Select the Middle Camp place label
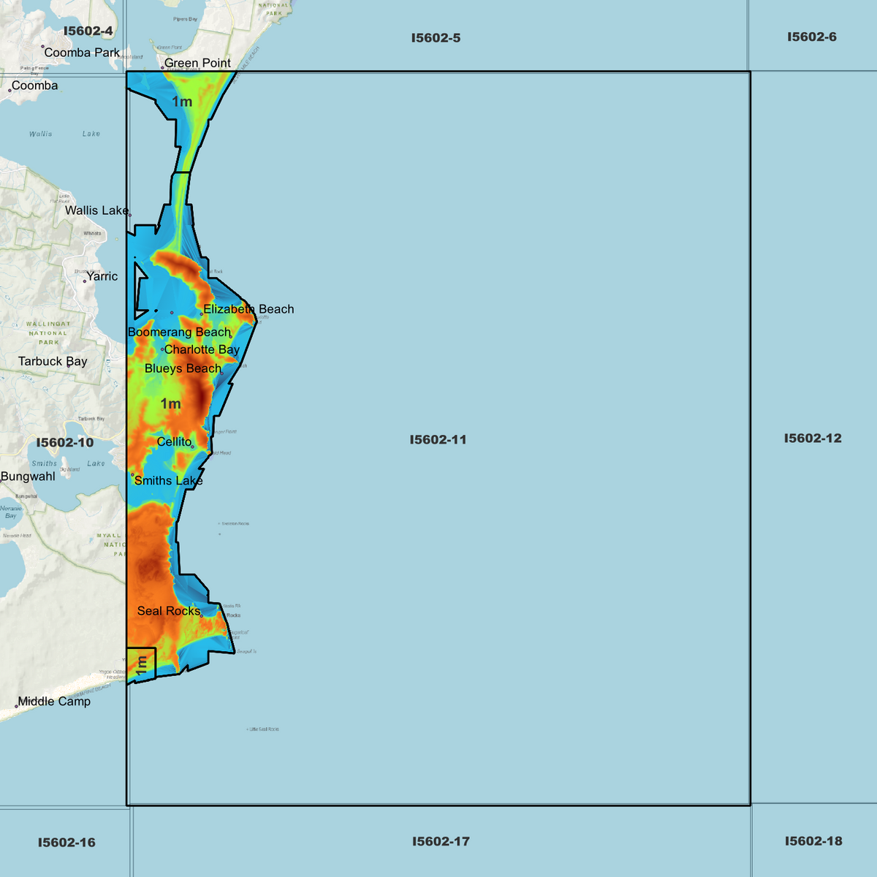Viewport: 877px width, 877px height. click(x=54, y=702)
